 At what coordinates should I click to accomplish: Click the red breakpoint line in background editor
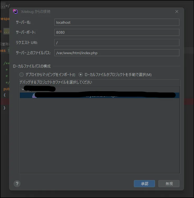pyautogui.click(x=5, y=102)
